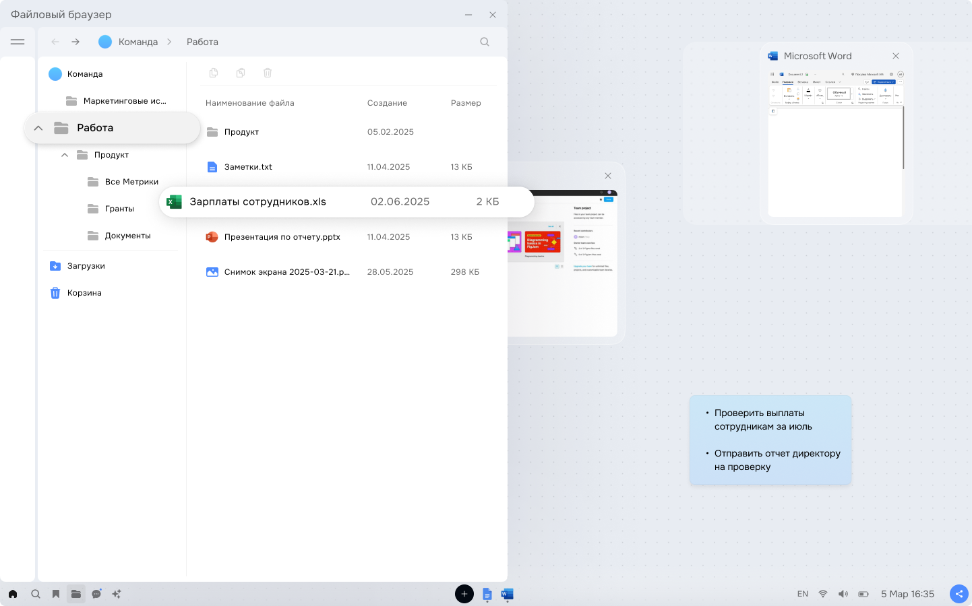Select Зарплаты сотрудников.xls file
This screenshot has height=606, width=972.
[x=346, y=202]
